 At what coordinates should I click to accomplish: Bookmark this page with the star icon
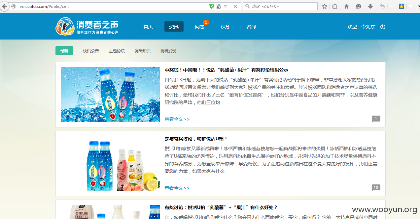[325, 6]
